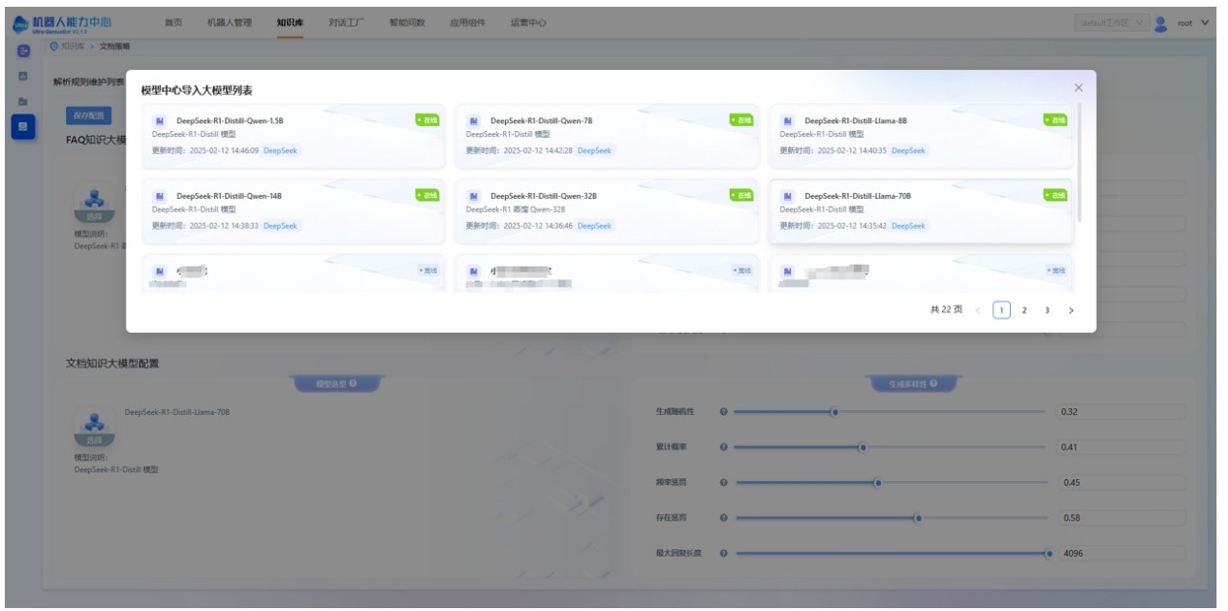
Task: Open the default工作区 workspace dropdown
Action: point(1111,23)
